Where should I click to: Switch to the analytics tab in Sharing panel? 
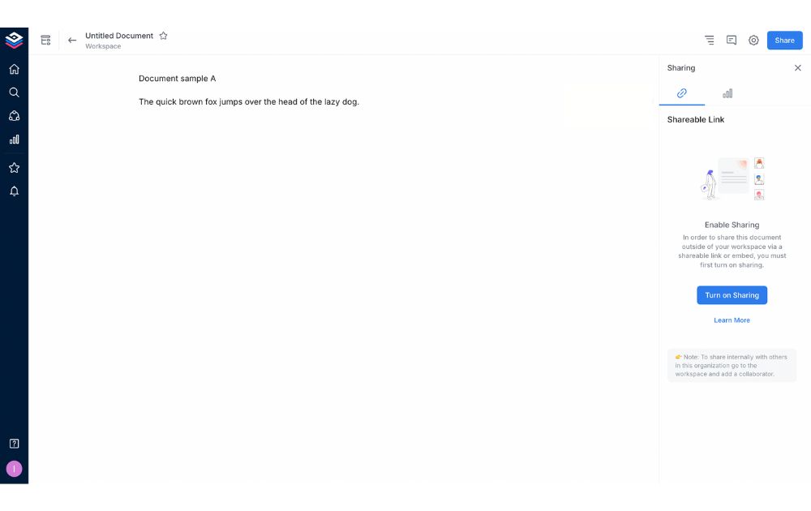coord(727,93)
